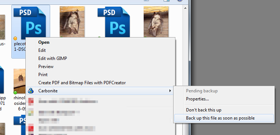Open the first bat photo thumbnail
This screenshot has width=280, height=135.
click(x=72, y=22)
